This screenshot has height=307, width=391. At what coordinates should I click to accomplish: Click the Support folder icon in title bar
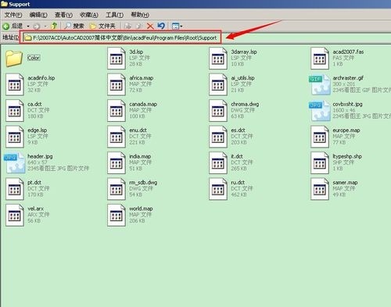[4, 4]
